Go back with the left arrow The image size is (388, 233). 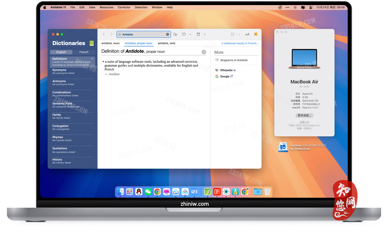tap(104, 34)
